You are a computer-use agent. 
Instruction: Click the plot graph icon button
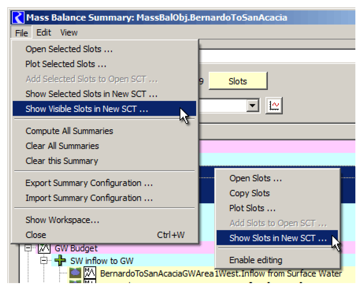(x=273, y=106)
